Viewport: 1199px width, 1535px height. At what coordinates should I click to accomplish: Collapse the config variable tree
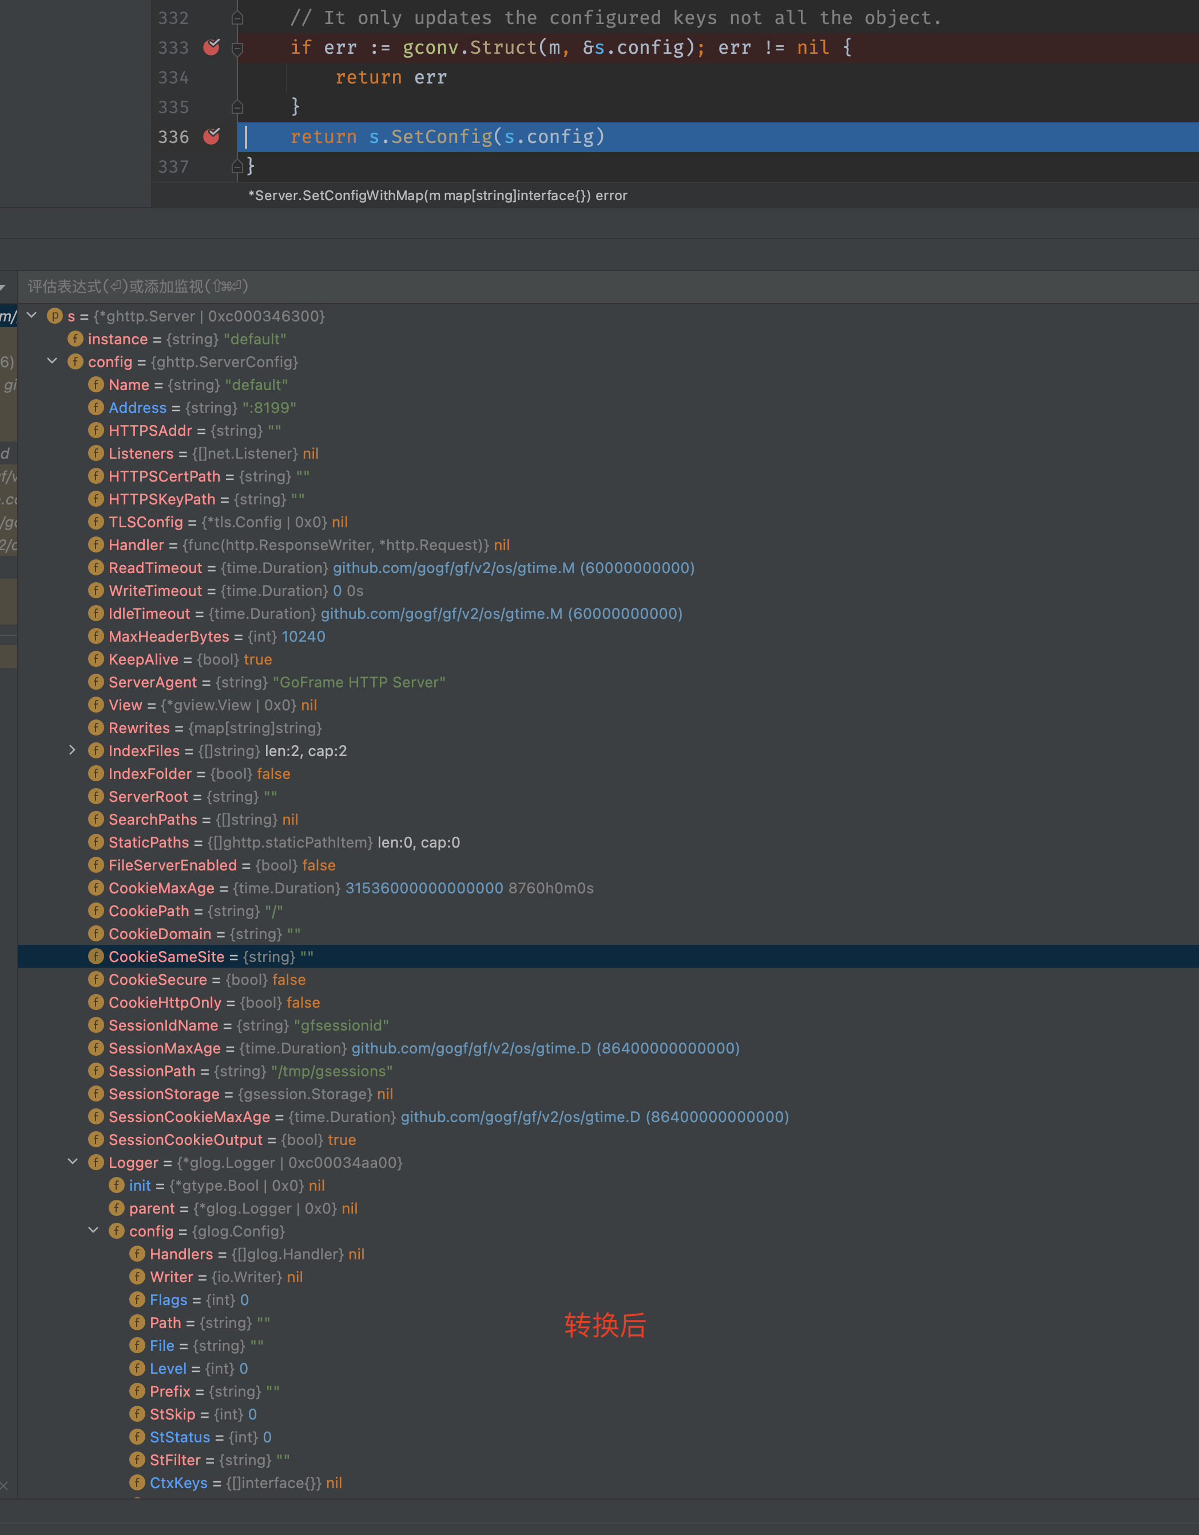(51, 361)
